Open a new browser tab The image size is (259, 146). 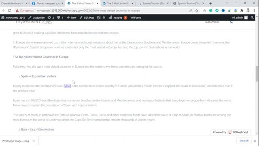click(210, 3)
